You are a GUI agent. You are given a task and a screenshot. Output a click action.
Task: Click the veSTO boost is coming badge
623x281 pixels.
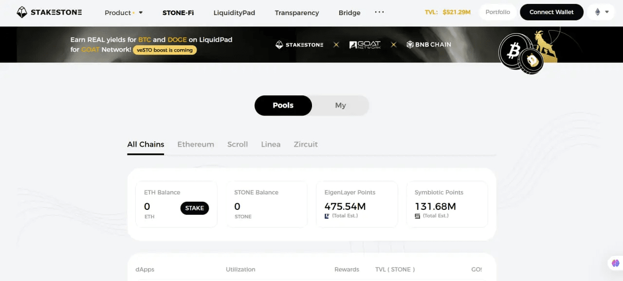point(165,50)
